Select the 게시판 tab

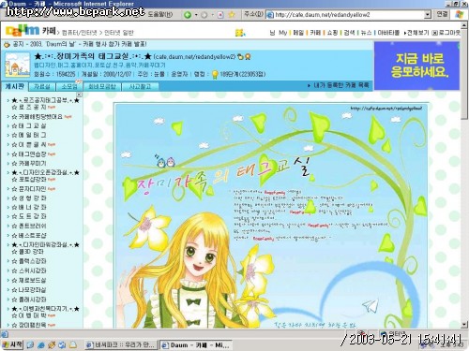(14, 86)
